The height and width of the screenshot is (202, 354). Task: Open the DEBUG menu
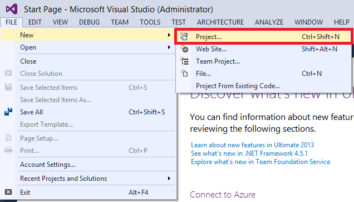point(89,22)
